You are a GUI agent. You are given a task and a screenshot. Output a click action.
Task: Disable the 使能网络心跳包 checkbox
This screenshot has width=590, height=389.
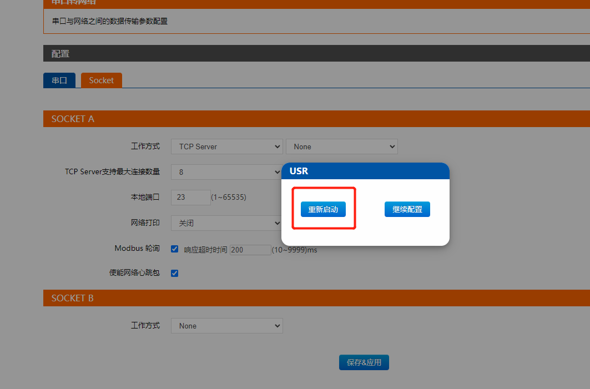174,273
